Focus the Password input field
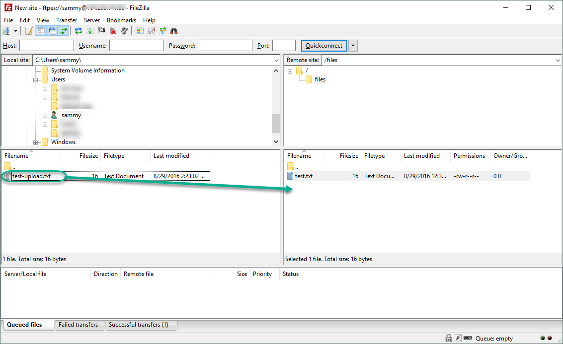This screenshot has height=344, width=563. coord(225,46)
